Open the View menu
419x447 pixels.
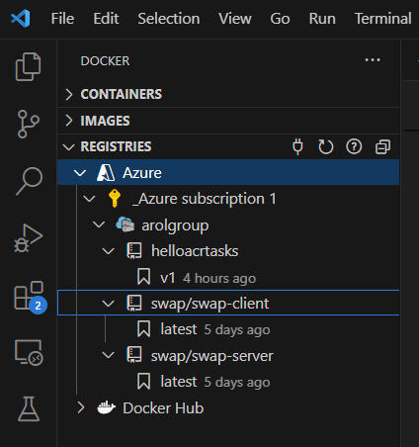click(x=235, y=19)
